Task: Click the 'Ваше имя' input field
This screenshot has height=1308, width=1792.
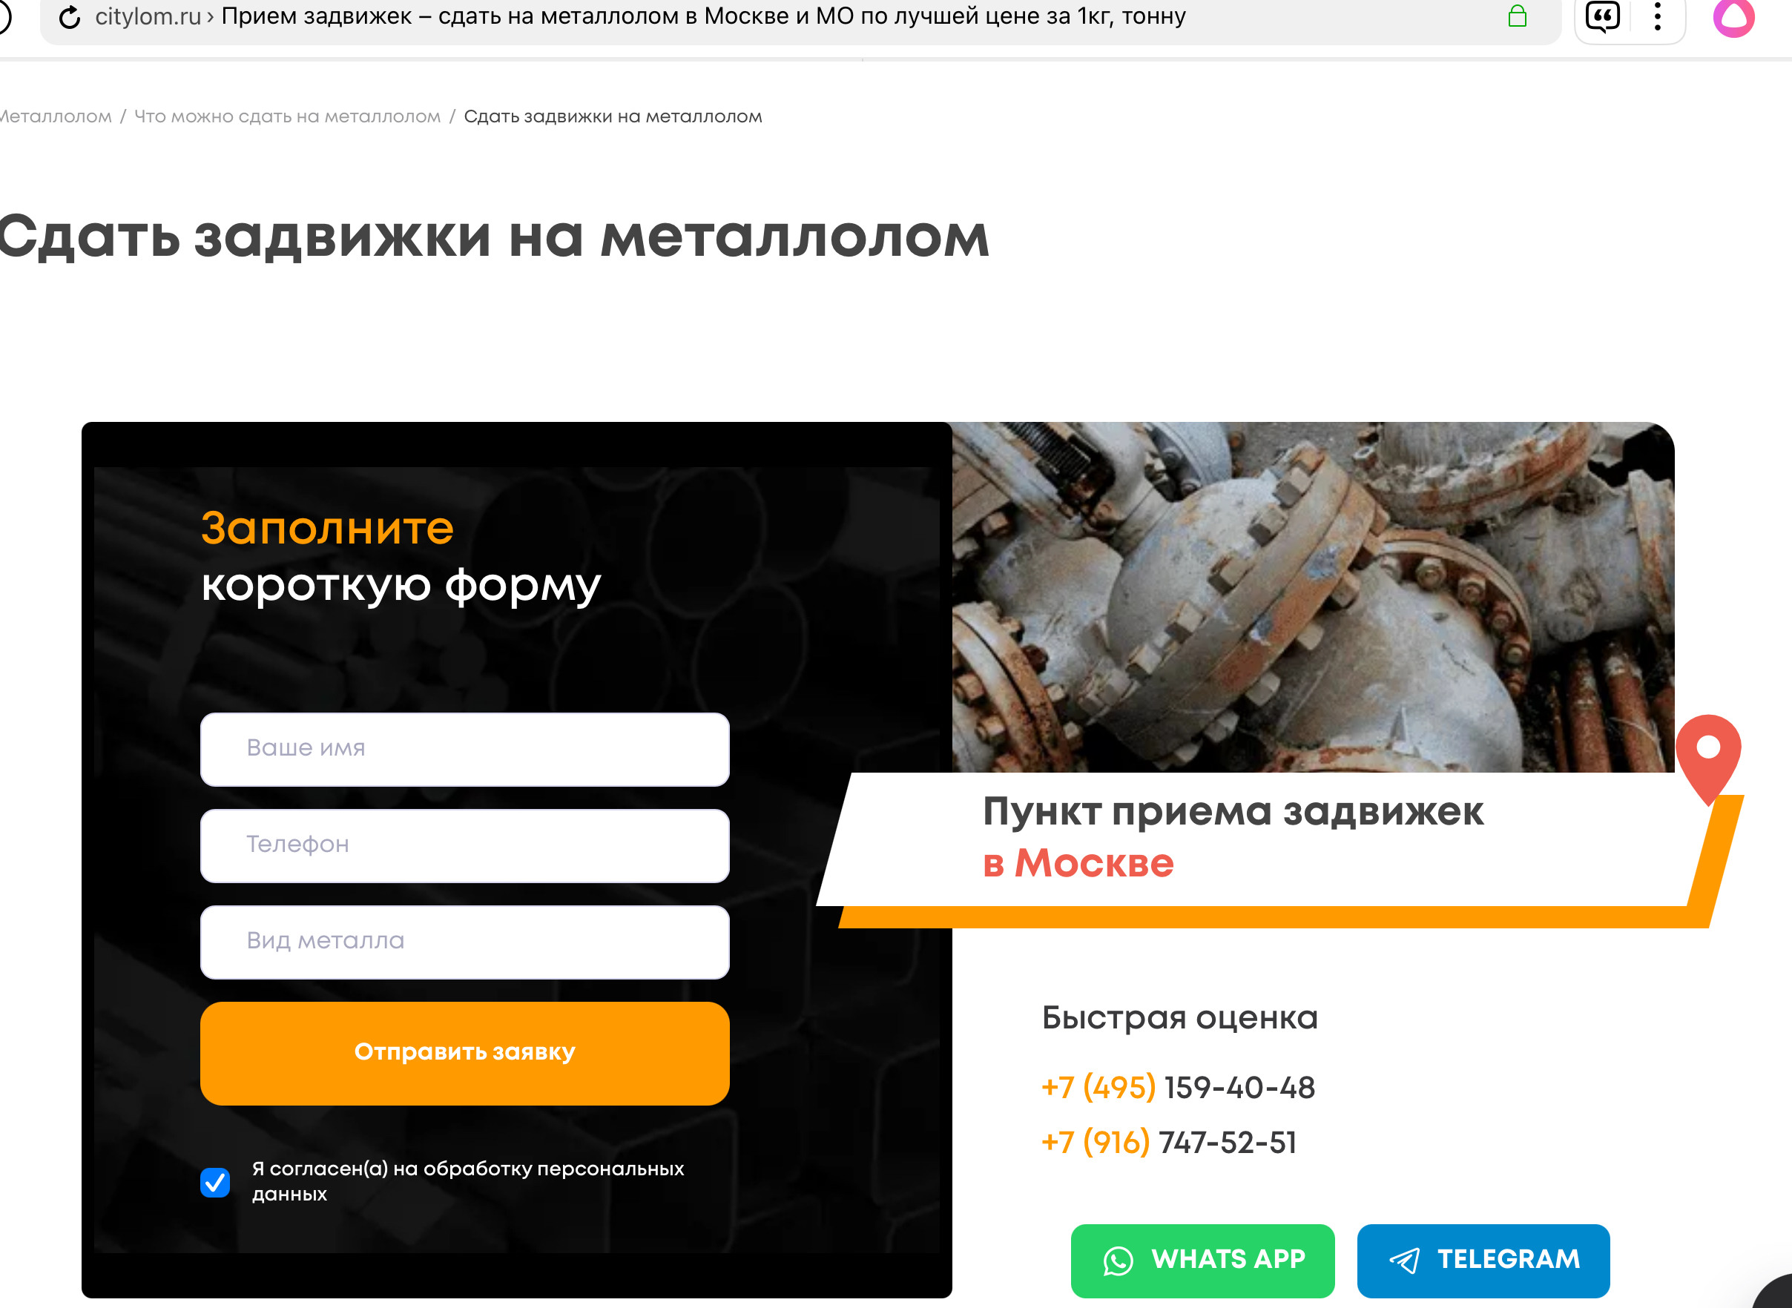Action: [x=464, y=749]
